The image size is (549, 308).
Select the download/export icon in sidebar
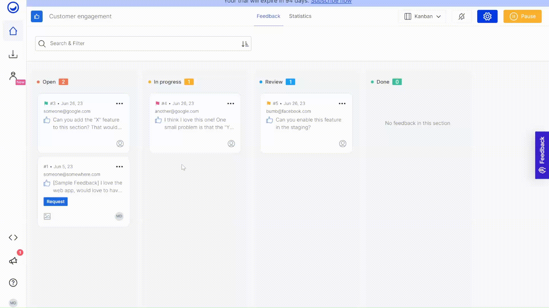coord(13,54)
